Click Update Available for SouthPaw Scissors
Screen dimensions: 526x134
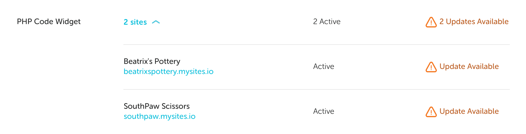(x=469, y=111)
